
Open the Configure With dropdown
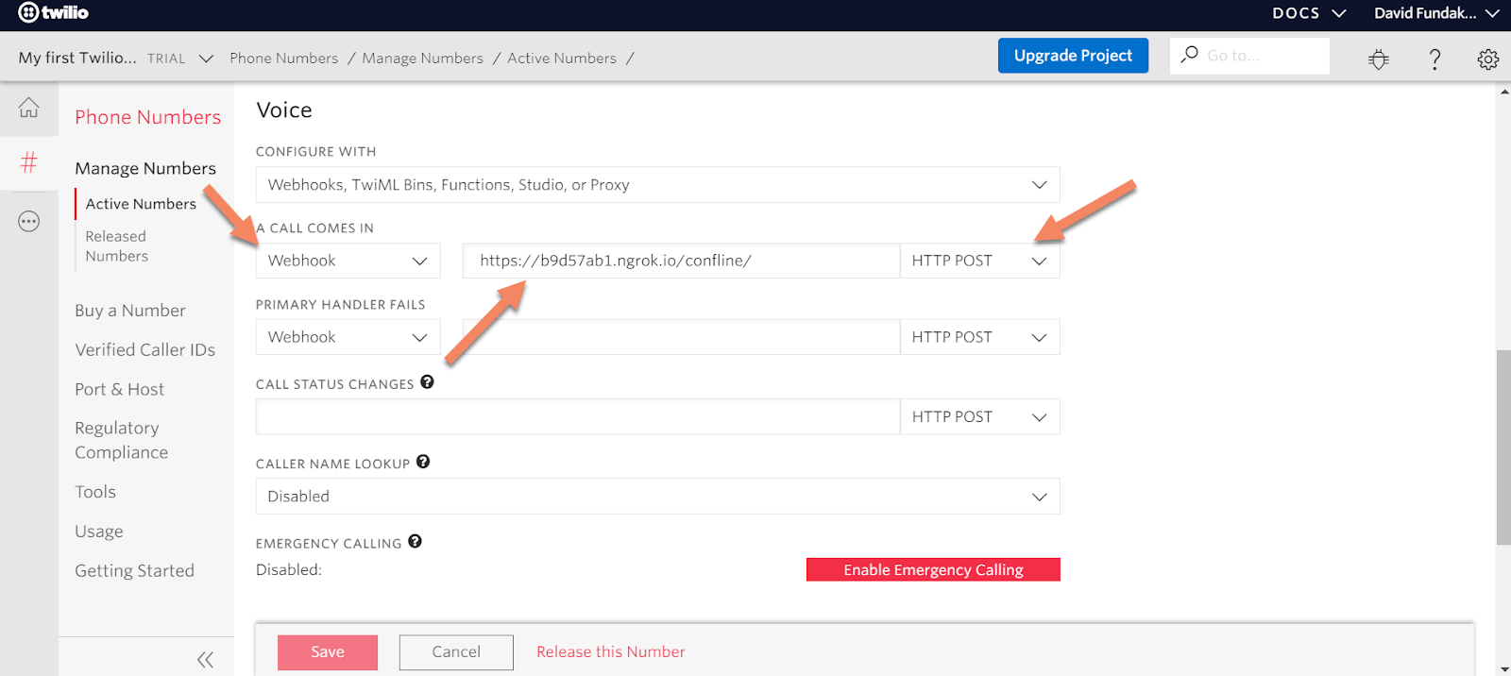(657, 185)
